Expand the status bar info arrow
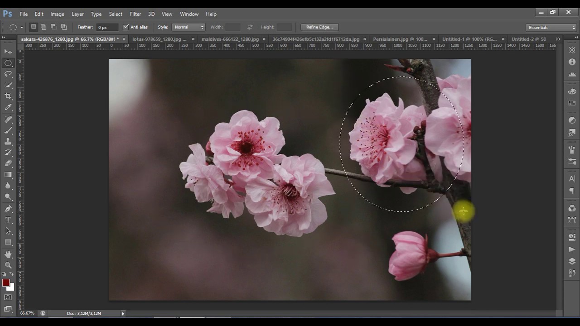580x326 pixels. point(122,313)
